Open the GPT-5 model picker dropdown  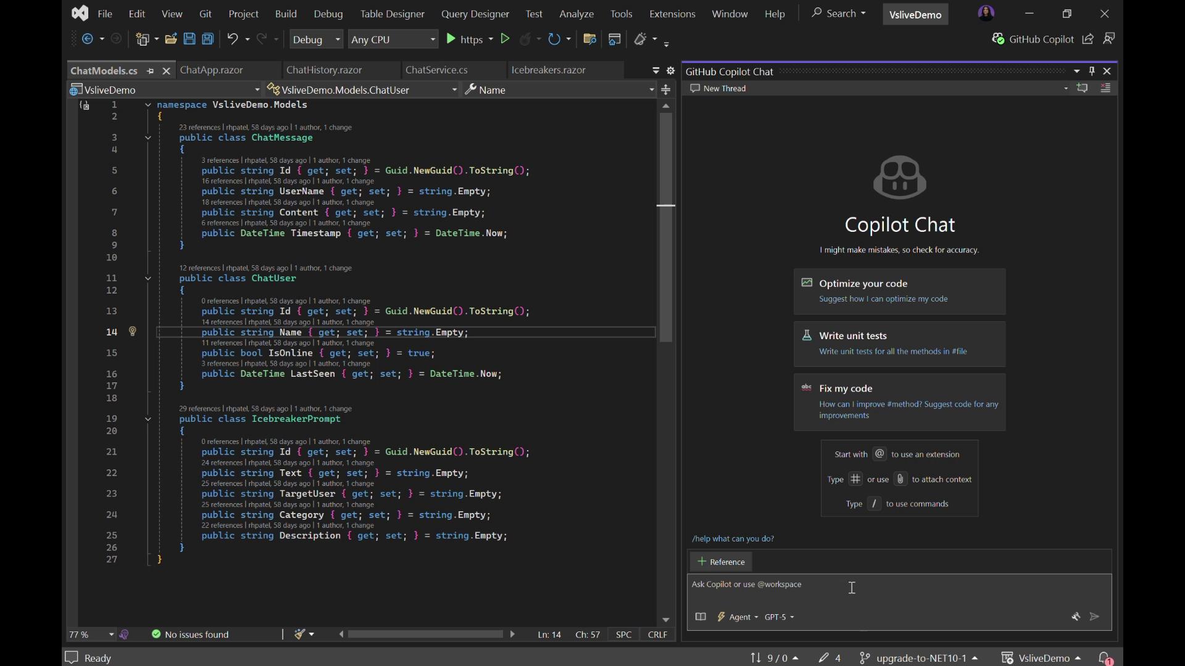pyautogui.click(x=779, y=617)
